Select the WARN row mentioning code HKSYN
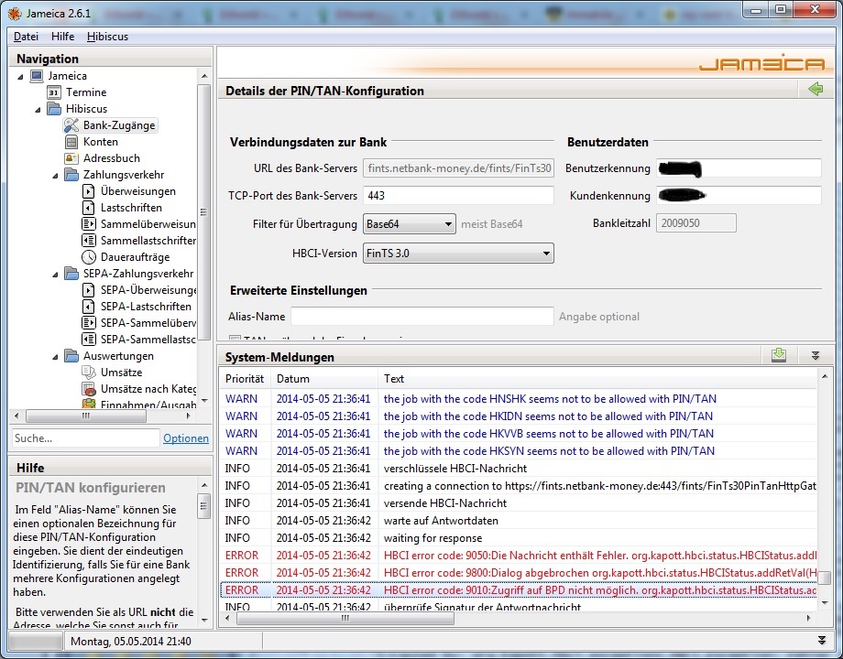Viewport: 843px width, 659px height. click(519, 451)
